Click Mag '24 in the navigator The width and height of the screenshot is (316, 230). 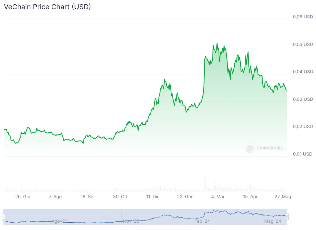pyautogui.click(x=273, y=221)
